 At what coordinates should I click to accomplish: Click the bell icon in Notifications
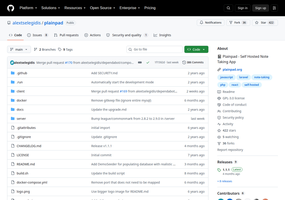(202, 22)
